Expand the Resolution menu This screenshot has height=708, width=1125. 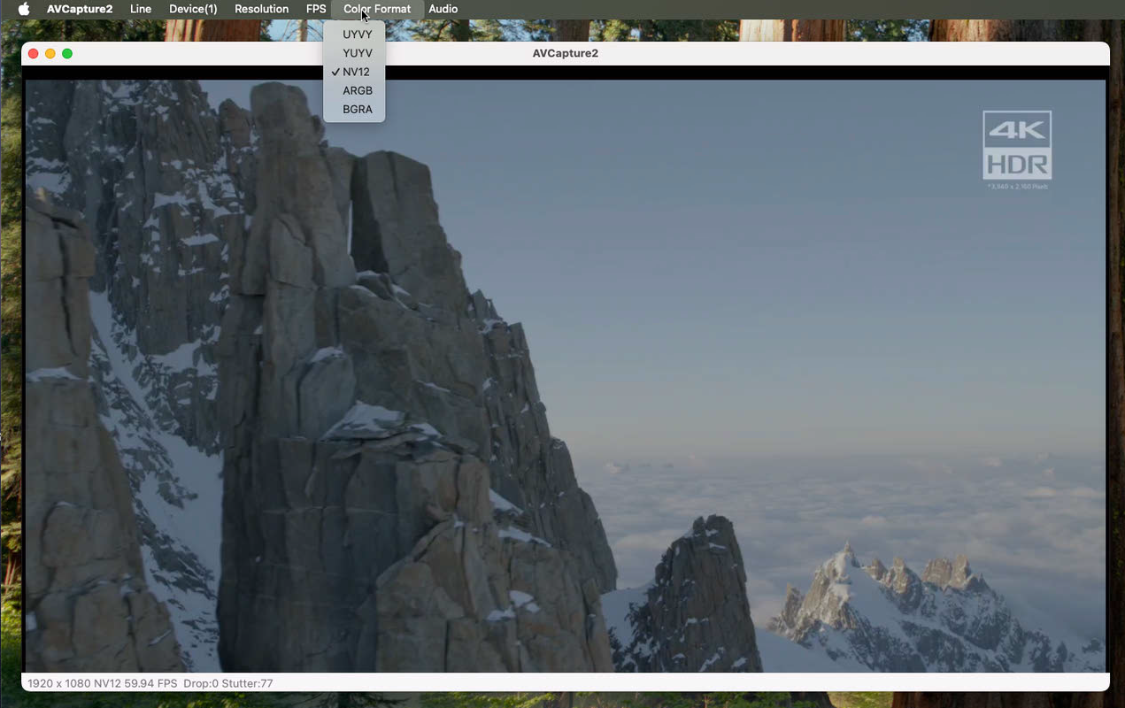coord(261,9)
